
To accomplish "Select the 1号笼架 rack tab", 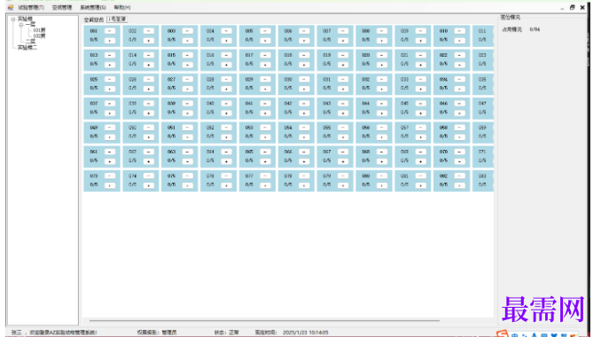I will click(117, 20).
